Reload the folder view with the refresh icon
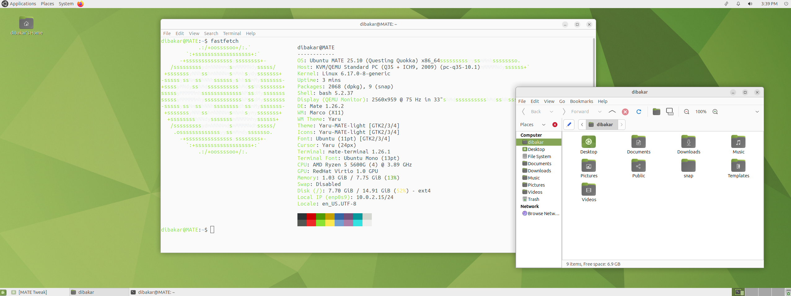 pyautogui.click(x=639, y=112)
